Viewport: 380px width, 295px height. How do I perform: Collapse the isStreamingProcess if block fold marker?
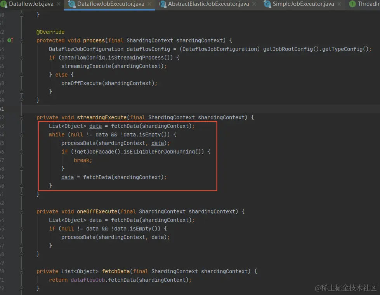[x=21, y=58]
